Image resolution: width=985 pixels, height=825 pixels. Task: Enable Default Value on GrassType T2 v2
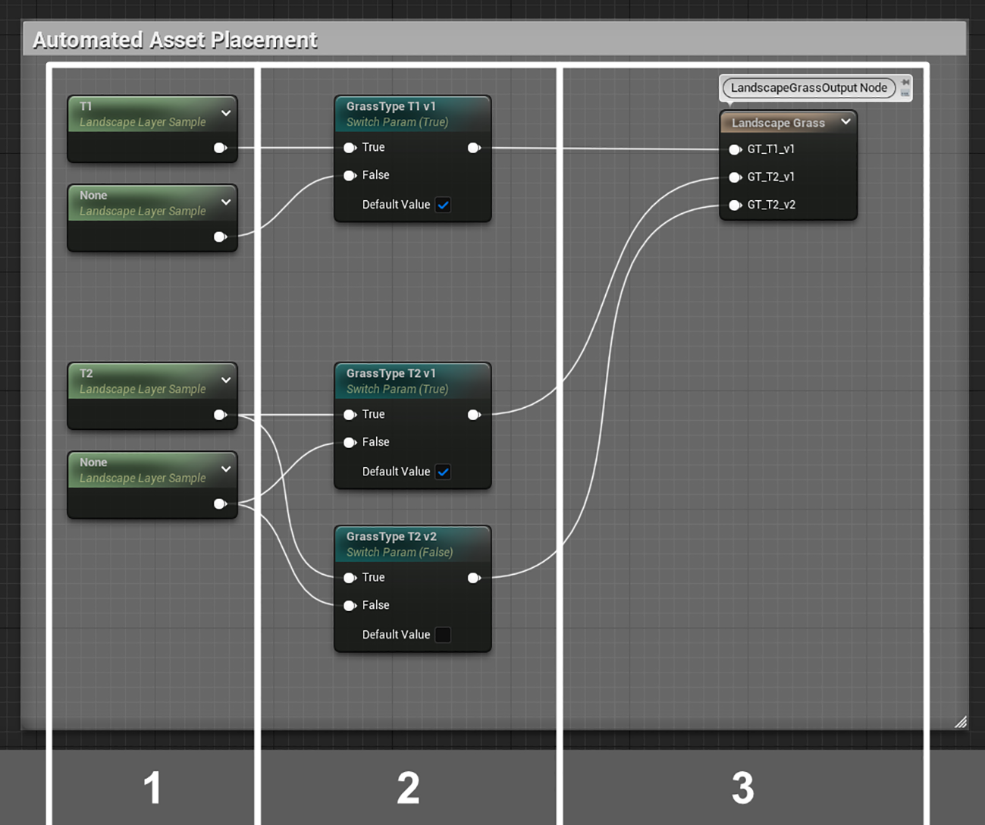pyautogui.click(x=443, y=635)
